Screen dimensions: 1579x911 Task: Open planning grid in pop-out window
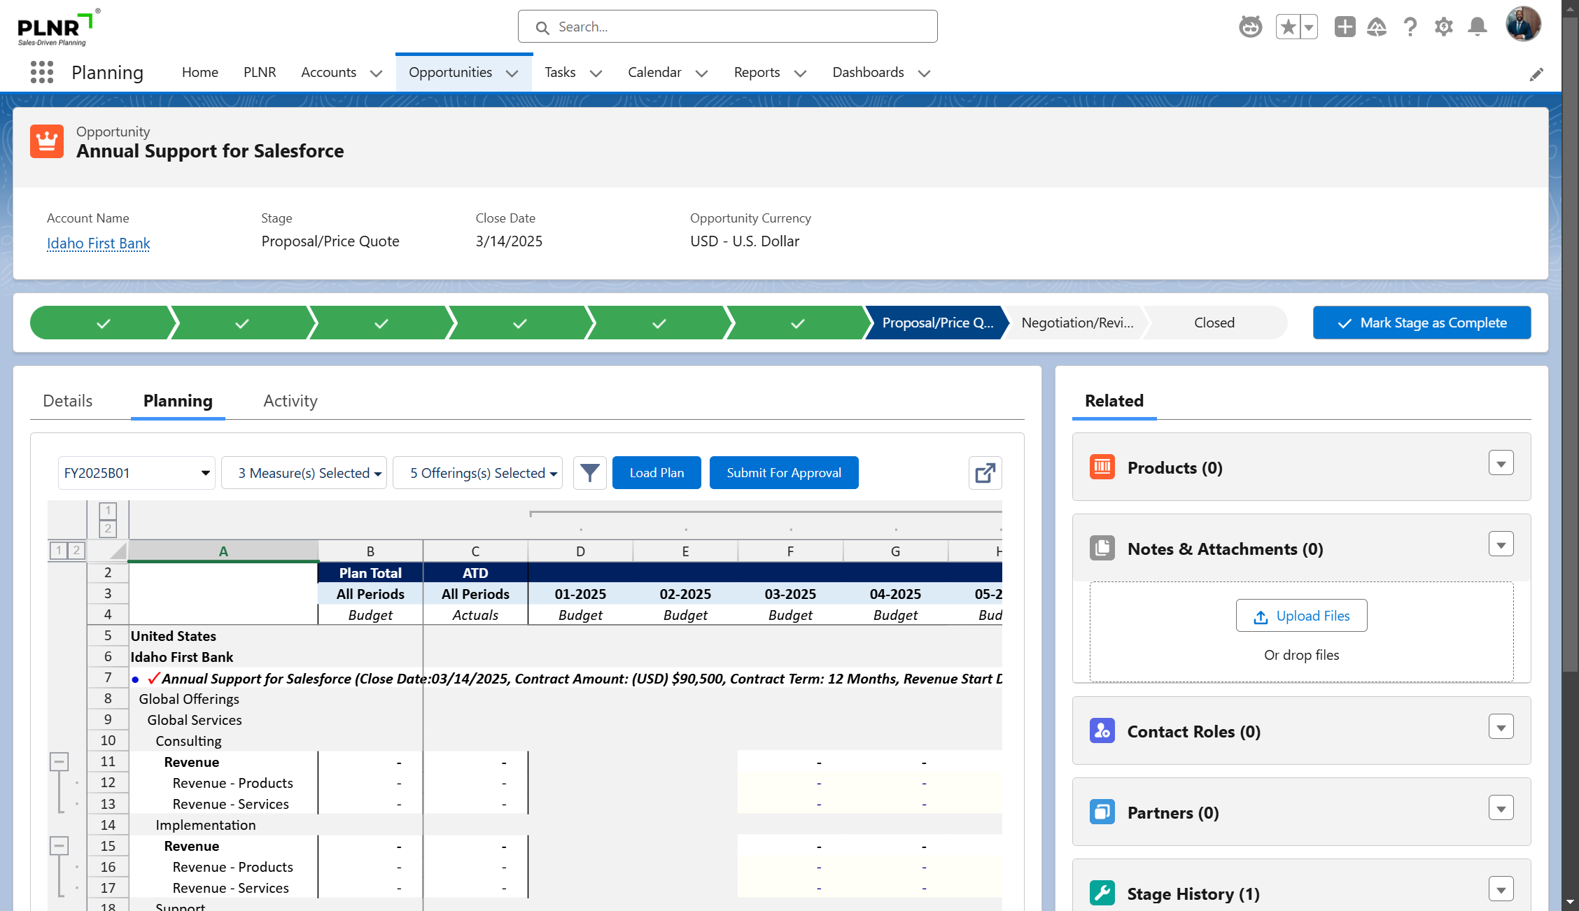[985, 473]
